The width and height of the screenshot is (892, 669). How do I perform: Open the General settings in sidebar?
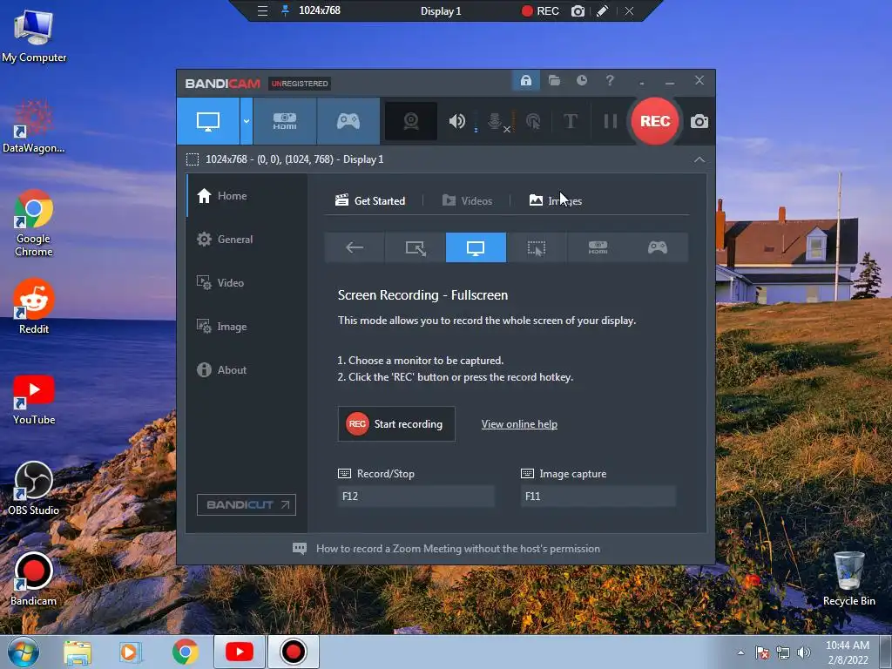coord(247,239)
